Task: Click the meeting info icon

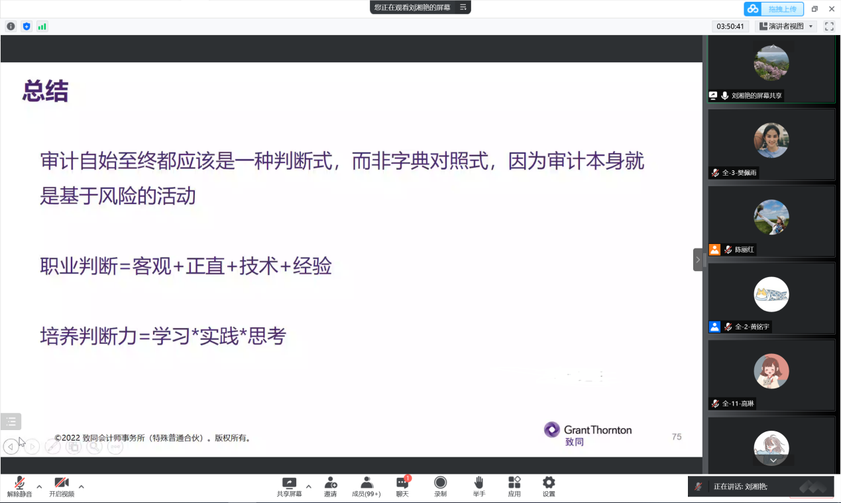Action: [11, 27]
